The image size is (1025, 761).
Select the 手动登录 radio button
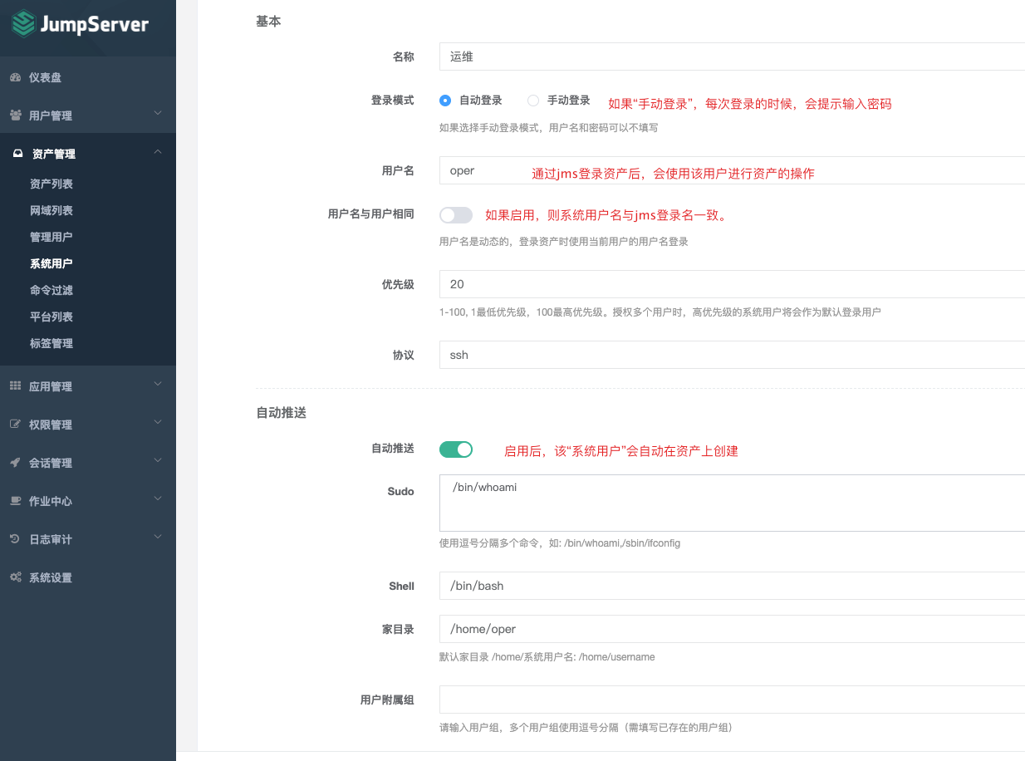click(533, 101)
